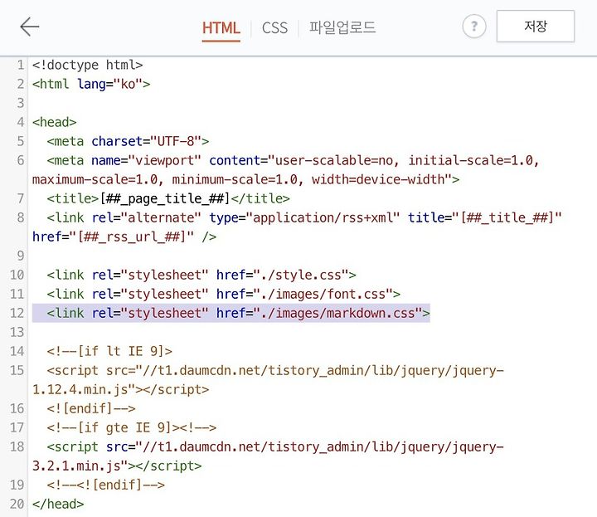Click the if gte IE 9 comment
Viewport: 597px width, 517px height.
[x=132, y=427]
